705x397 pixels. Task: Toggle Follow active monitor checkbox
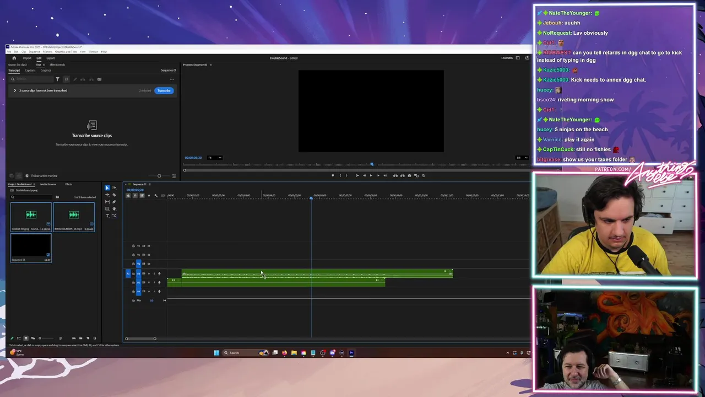click(27, 176)
